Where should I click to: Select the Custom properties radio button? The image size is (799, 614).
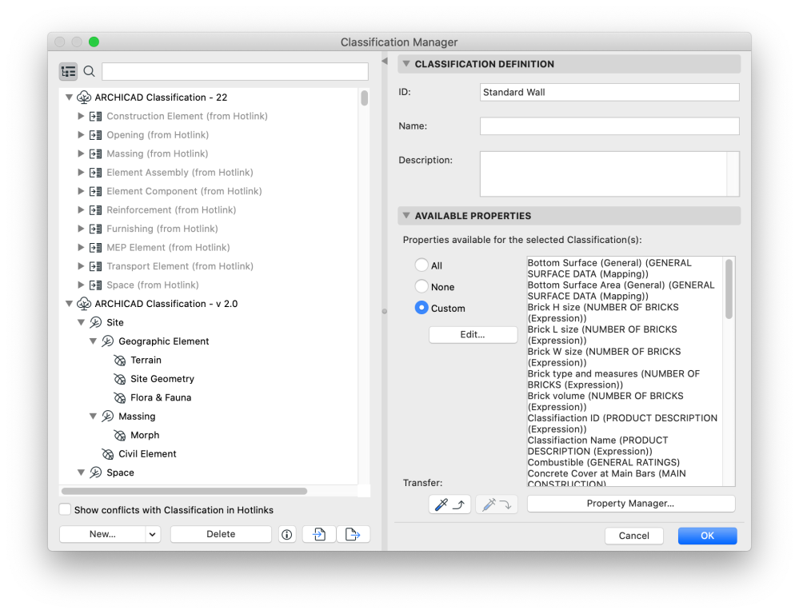pos(421,308)
